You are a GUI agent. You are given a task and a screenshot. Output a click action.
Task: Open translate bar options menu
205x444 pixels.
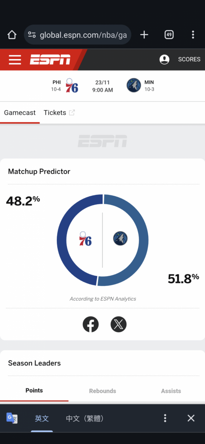pyautogui.click(x=165, y=418)
